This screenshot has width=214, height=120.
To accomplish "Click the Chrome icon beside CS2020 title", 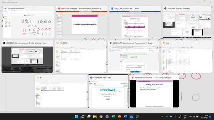I will pos(111,43).
